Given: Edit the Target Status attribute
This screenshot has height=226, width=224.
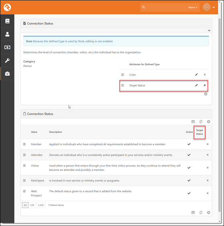Looking at the screenshot, I should [x=196, y=85].
